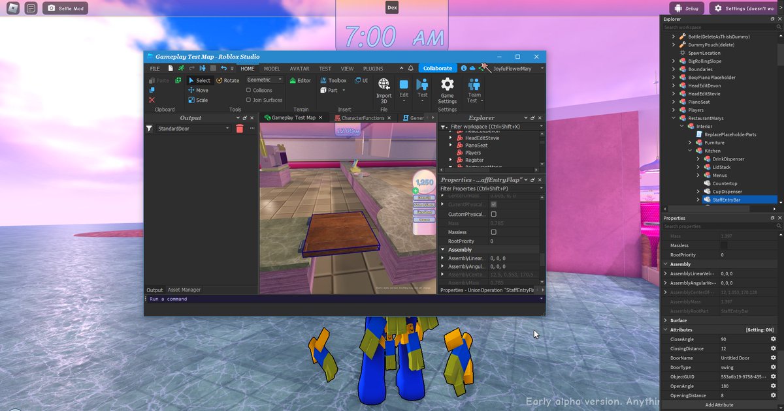Select the Move tool in Roblox Studio

(199, 91)
